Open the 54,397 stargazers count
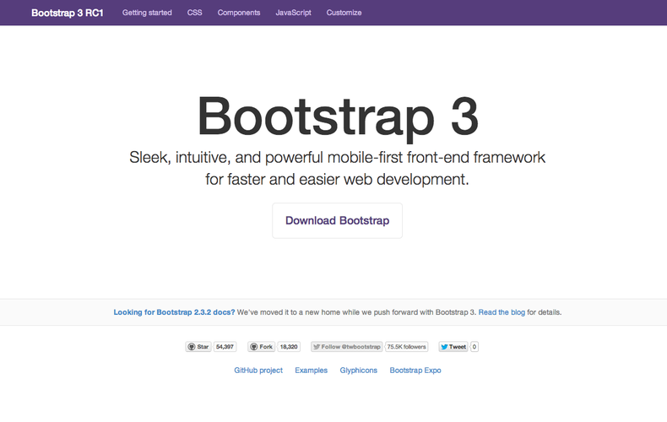This screenshot has height=422, width=667. pyautogui.click(x=225, y=347)
